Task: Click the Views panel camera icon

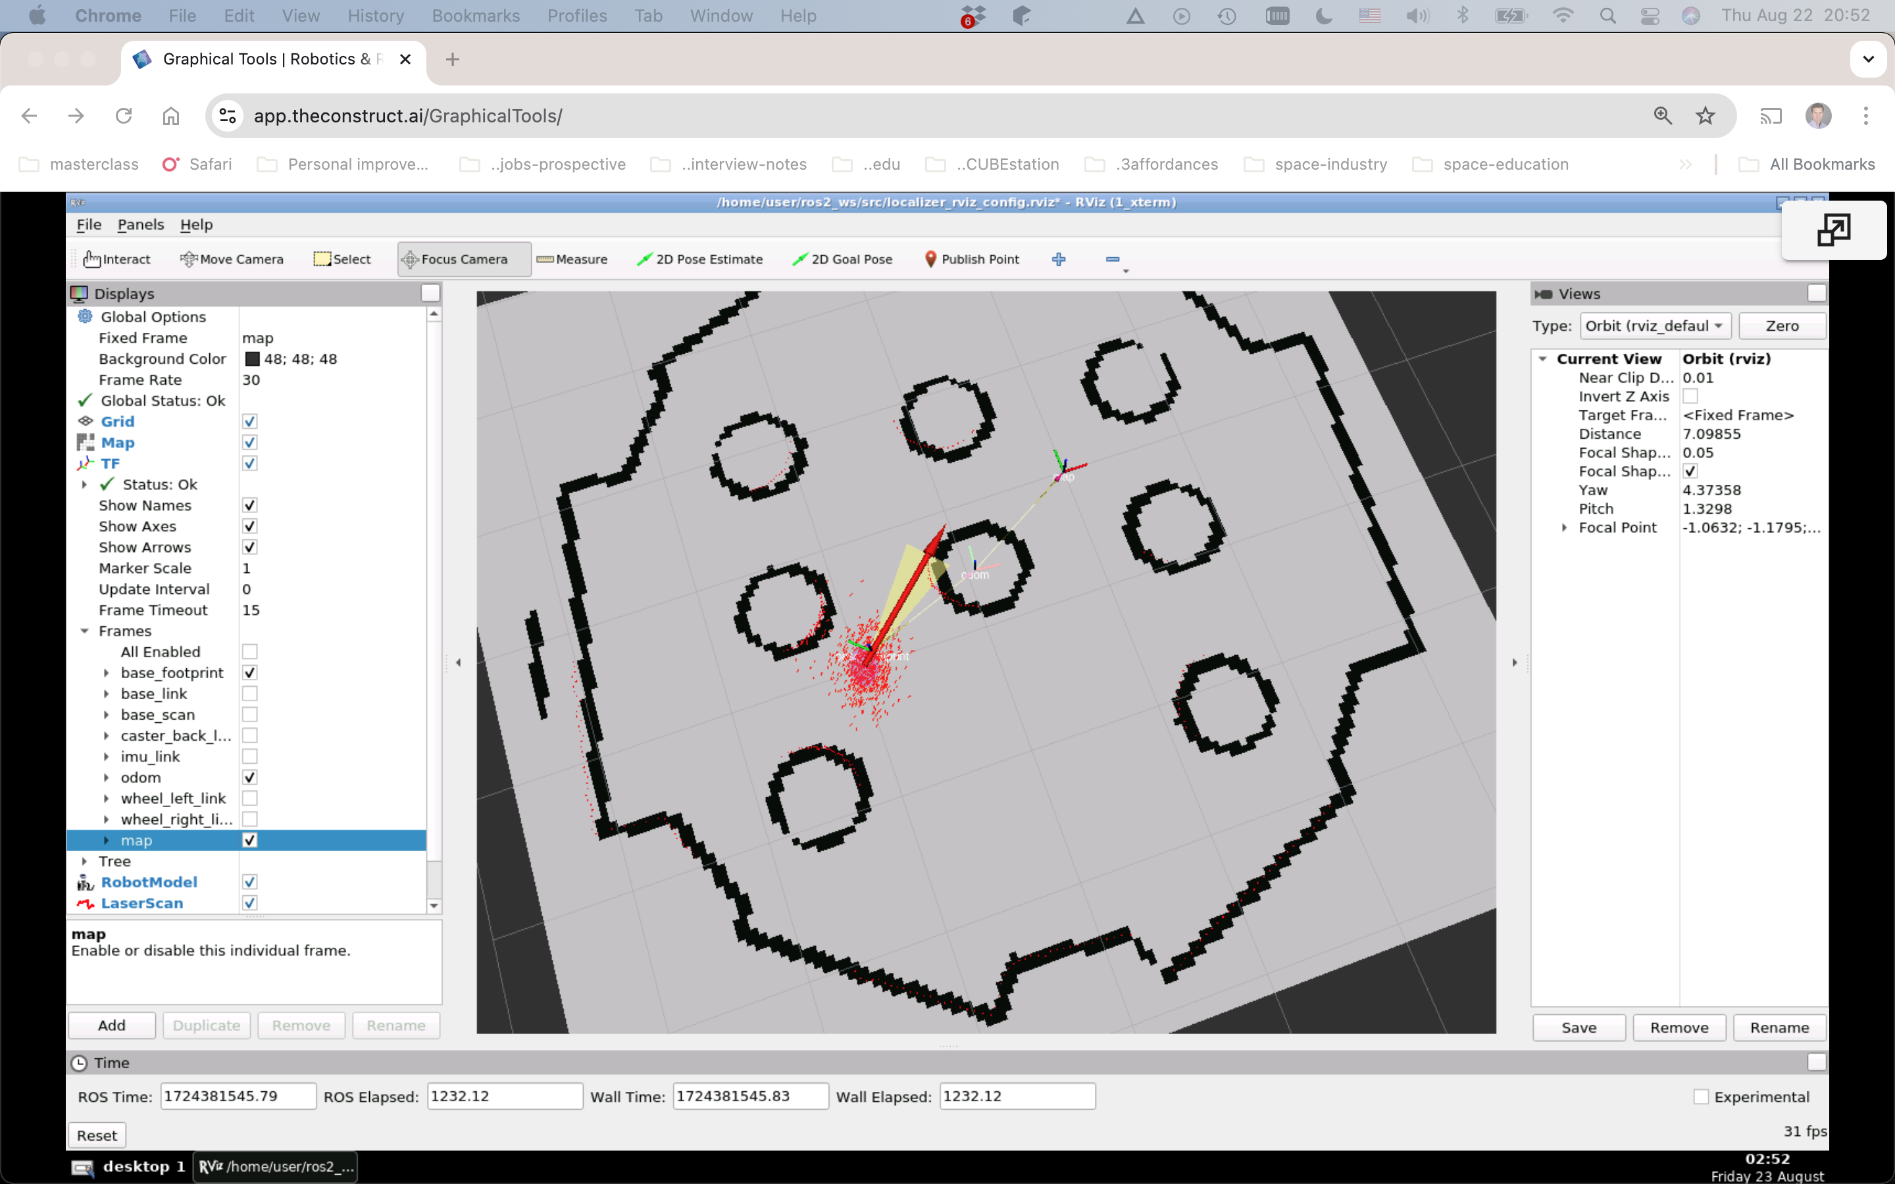Action: click(x=1544, y=293)
